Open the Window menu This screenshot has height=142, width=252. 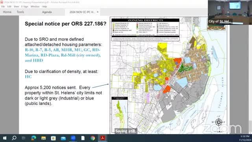click(35, 7)
